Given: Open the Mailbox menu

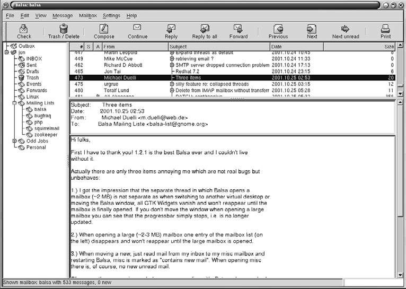Looking at the screenshot, I should (x=88, y=16).
